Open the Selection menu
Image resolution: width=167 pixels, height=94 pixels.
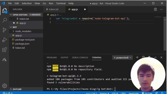27,3
